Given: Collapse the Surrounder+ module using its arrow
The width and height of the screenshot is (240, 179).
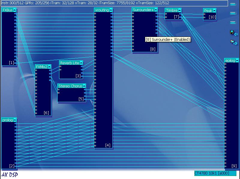Looking at the screenshot, I should 156,10.
